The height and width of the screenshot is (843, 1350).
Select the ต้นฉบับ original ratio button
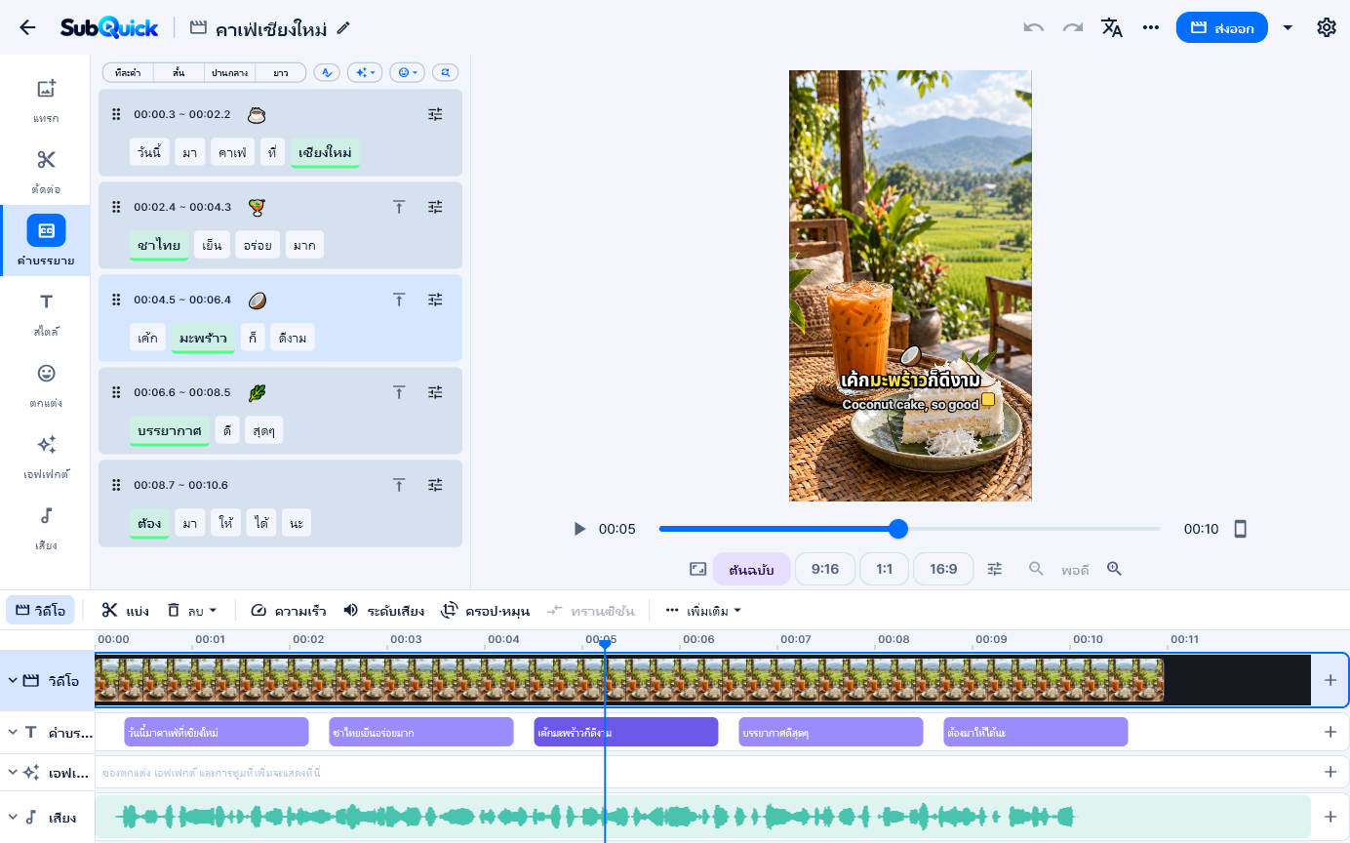coord(751,569)
